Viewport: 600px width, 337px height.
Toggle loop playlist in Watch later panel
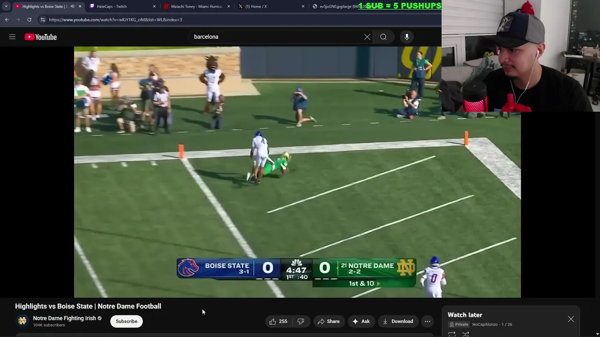click(x=452, y=334)
